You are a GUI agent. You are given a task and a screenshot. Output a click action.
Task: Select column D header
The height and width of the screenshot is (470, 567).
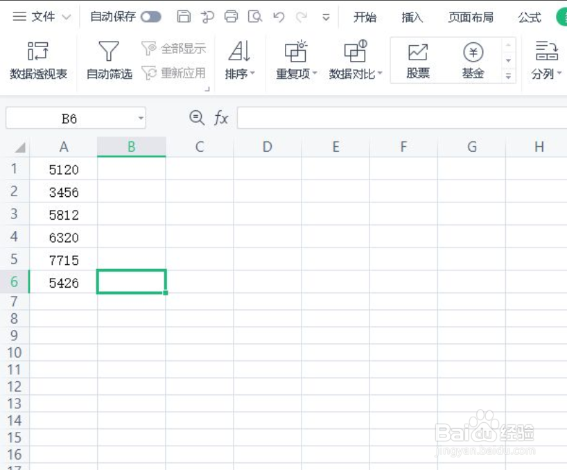pos(268,147)
